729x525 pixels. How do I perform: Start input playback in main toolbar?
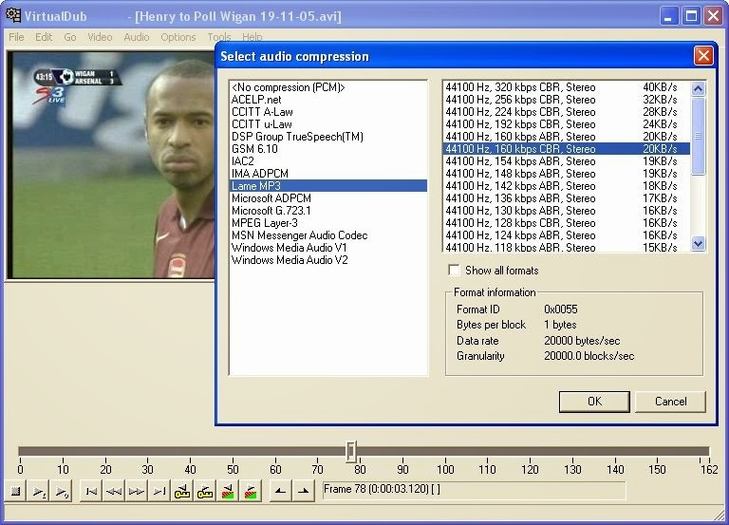(38, 491)
